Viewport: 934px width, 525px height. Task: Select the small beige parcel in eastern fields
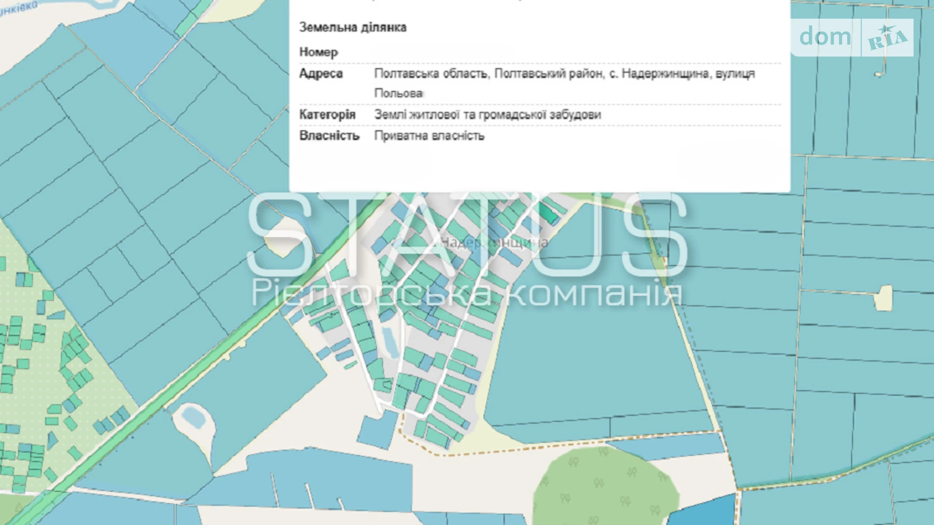tap(883, 298)
